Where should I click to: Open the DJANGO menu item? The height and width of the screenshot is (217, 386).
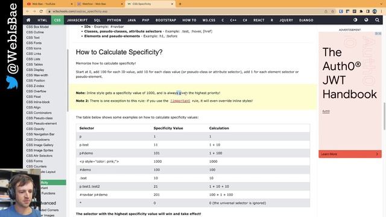coord(306,20)
